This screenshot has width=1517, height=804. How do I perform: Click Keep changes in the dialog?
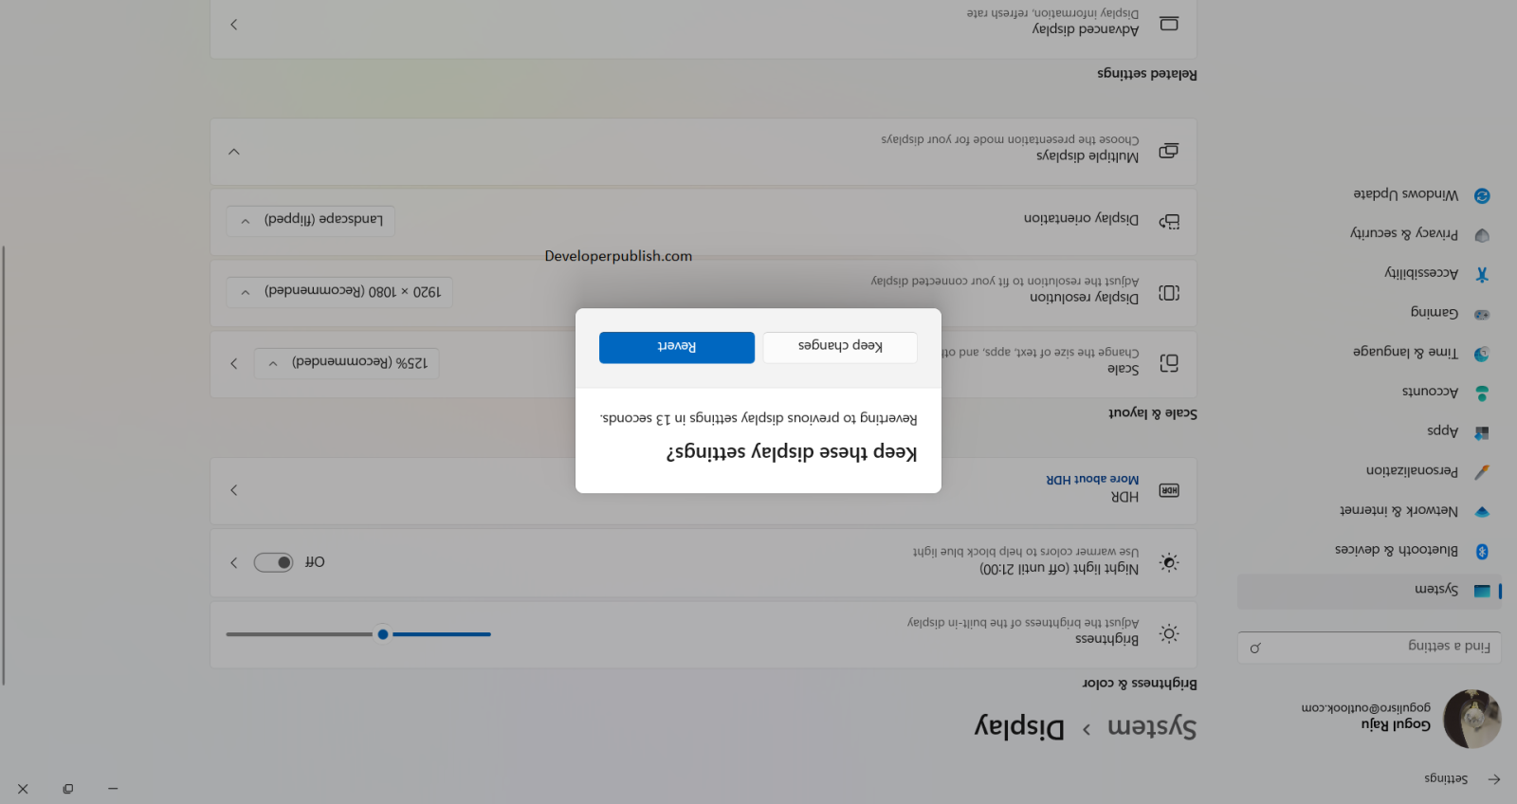840,347
